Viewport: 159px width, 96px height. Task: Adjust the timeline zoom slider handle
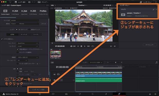[x=116, y=62]
